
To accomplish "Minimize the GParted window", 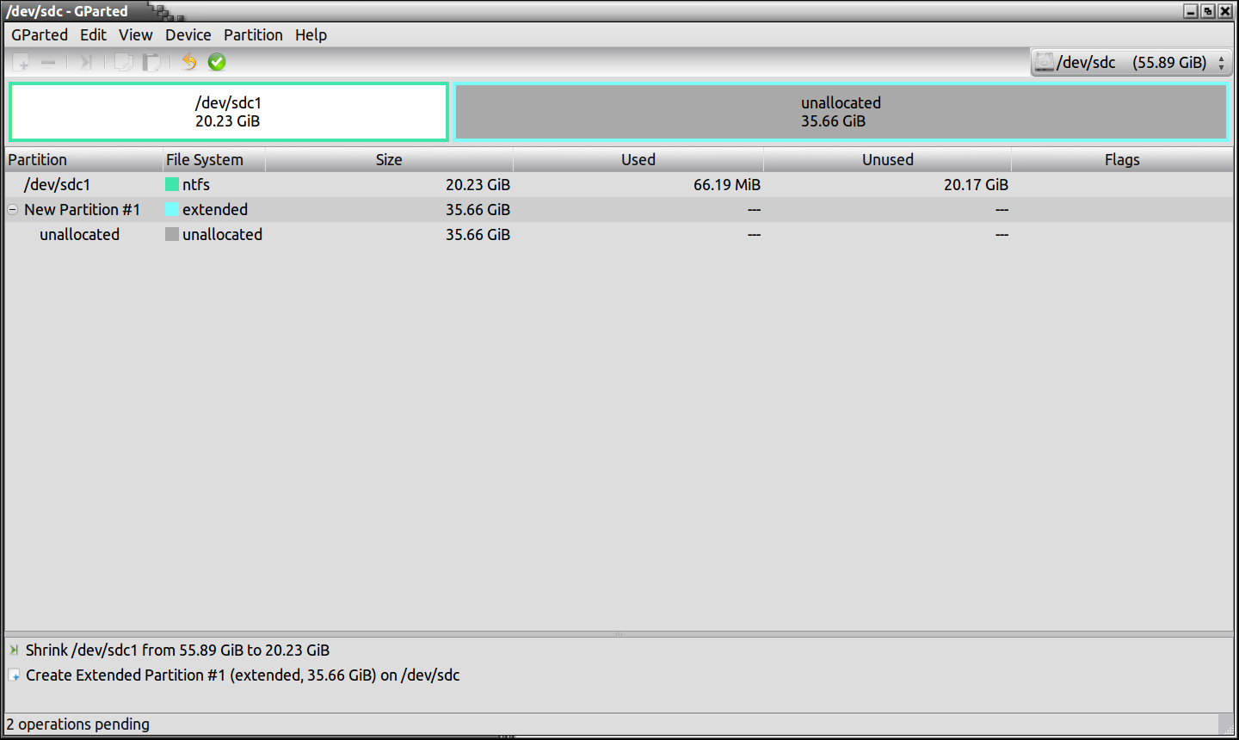I will [1191, 11].
